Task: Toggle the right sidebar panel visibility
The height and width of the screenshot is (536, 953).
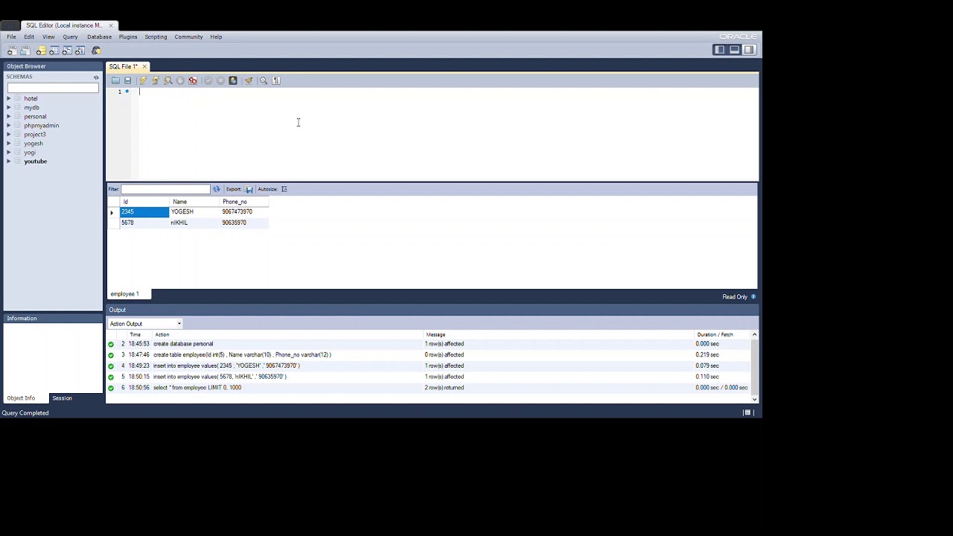Action: click(749, 50)
